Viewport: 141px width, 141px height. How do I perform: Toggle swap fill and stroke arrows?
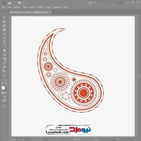(x=6, y=84)
